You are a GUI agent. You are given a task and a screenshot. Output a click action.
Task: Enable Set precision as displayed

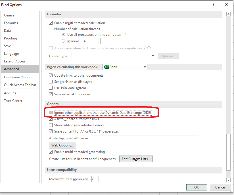coord(51,82)
